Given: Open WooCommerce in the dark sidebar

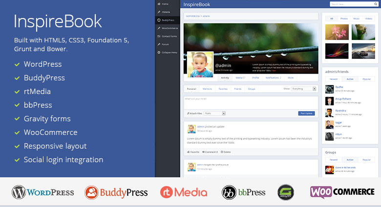Looking at the screenshot, I should point(168,28).
